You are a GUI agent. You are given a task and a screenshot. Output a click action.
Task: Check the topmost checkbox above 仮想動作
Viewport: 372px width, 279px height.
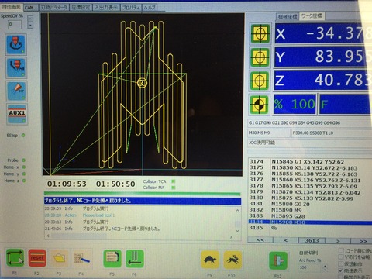click(341, 250)
